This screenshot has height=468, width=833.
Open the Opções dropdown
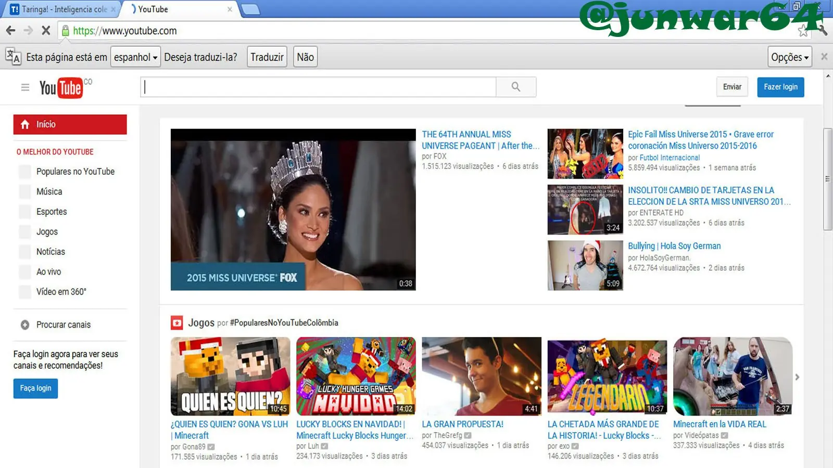(790, 57)
